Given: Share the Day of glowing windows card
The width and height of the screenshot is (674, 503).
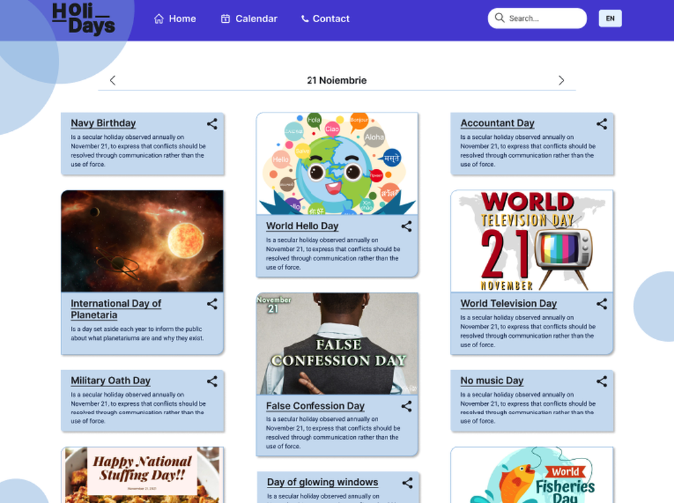Looking at the screenshot, I should [408, 483].
